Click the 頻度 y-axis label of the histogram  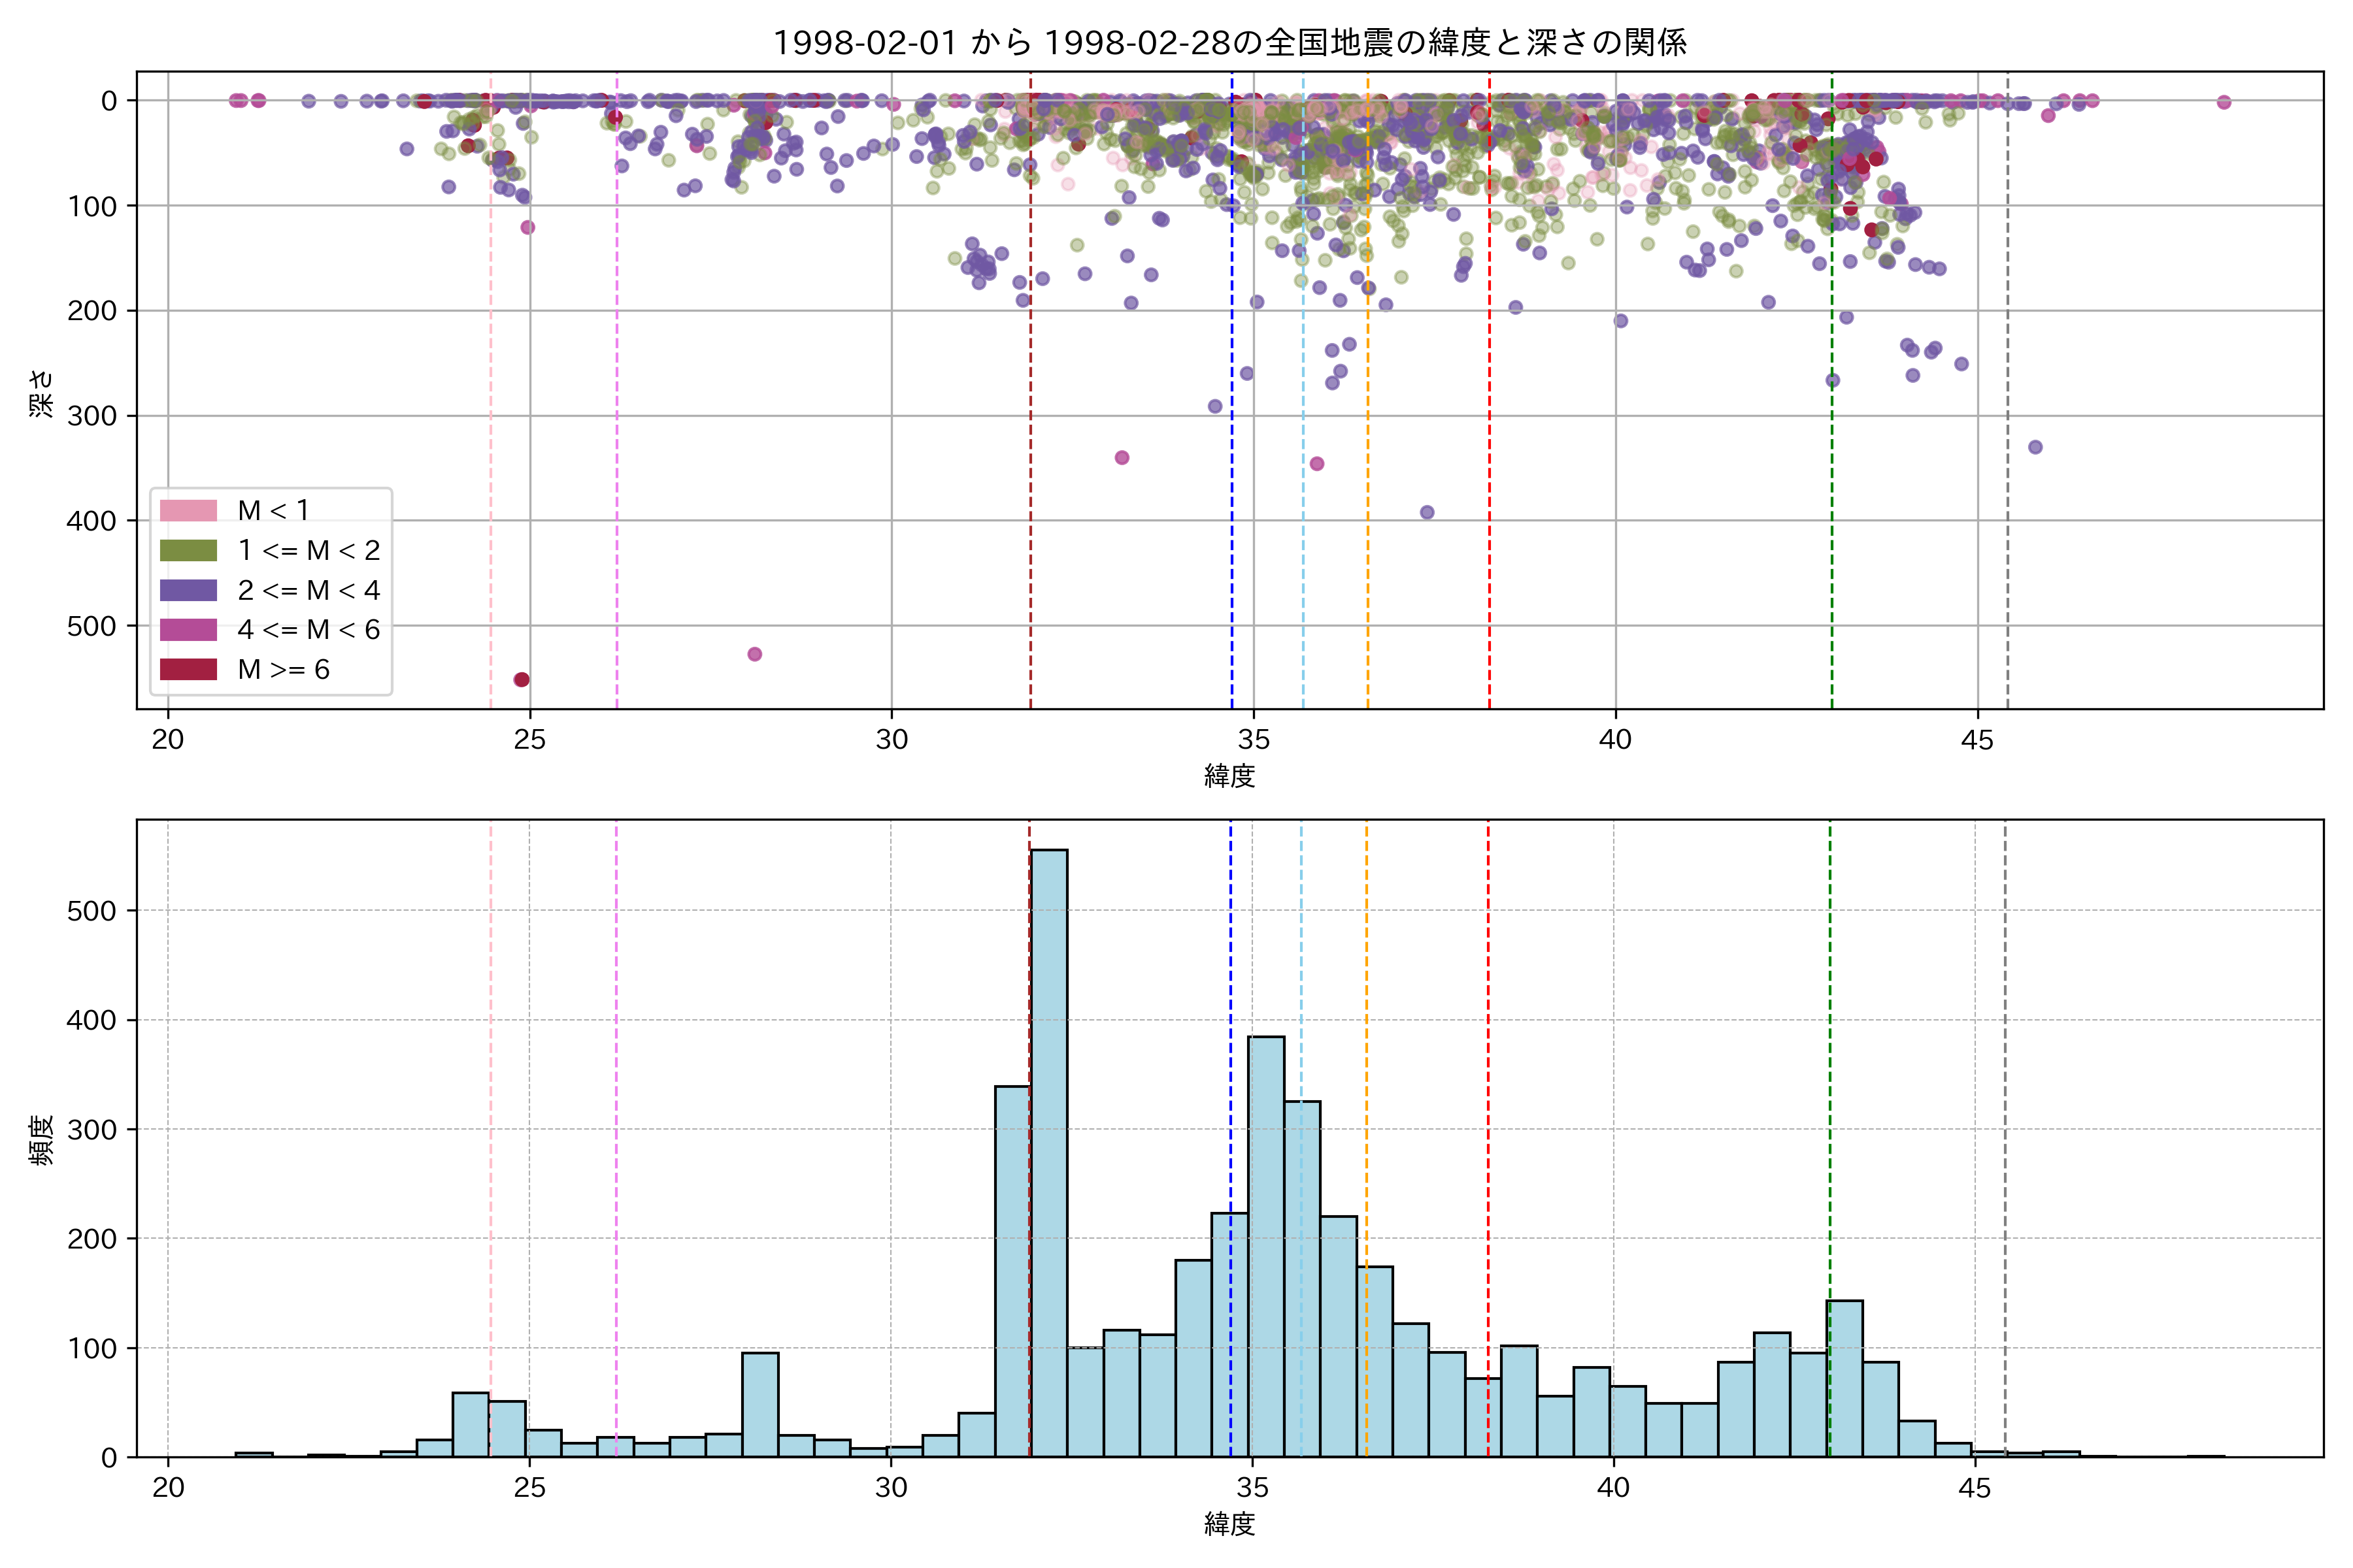(x=41, y=1140)
